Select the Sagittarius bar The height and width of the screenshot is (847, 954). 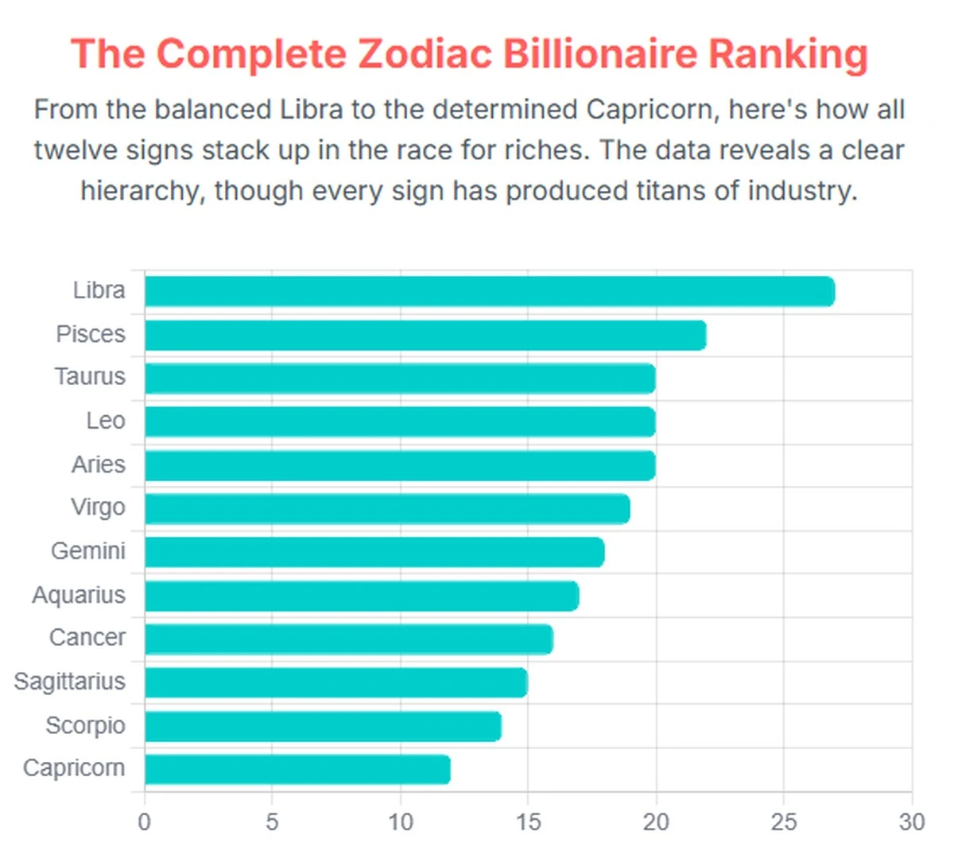click(x=335, y=682)
